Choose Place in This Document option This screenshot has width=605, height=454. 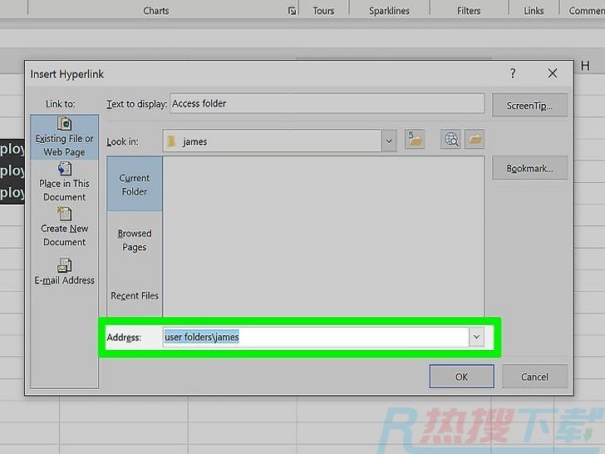click(65, 182)
